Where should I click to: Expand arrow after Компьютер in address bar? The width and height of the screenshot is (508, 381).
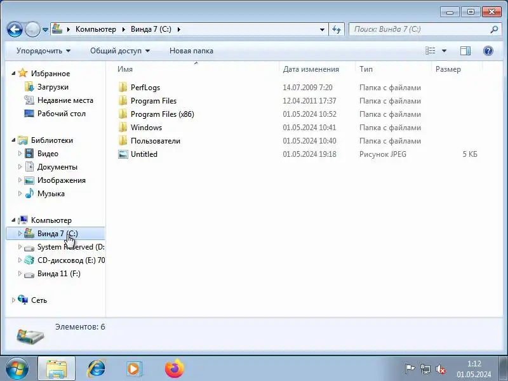[123, 29]
